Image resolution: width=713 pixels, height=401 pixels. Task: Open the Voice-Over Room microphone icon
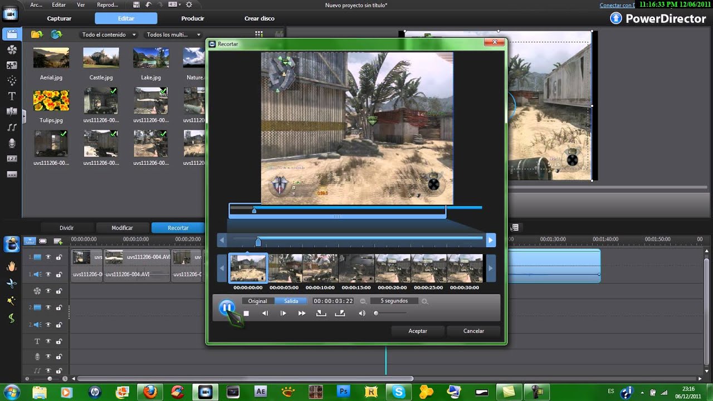[x=11, y=143]
